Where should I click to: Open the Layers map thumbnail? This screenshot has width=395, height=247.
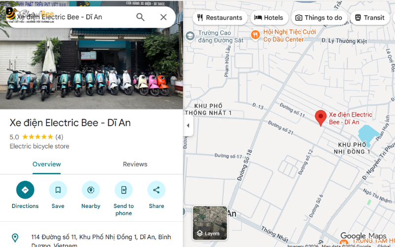coord(210,223)
